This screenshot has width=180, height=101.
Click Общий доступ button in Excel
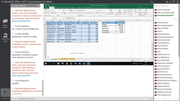pos(148,8)
